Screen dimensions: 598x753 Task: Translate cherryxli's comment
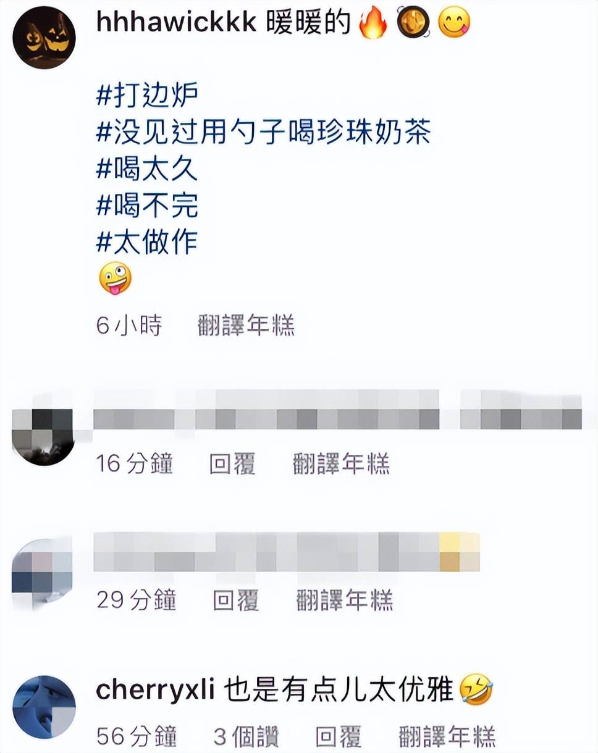tap(447, 736)
